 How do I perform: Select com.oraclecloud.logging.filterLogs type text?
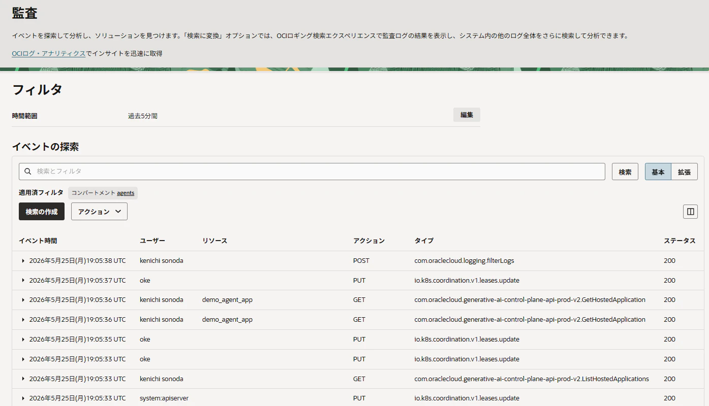(x=464, y=260)
